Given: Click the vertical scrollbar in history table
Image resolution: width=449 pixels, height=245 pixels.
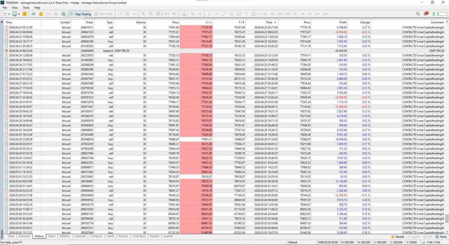Looking at the screenshot, I should coord(447,127).
